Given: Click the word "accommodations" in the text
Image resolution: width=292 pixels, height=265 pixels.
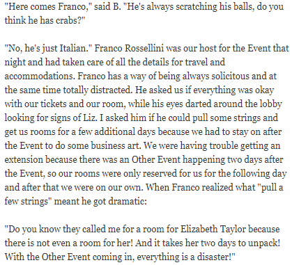Looking at the screenshot, I should pyautogui.click(x=40, y=76).
